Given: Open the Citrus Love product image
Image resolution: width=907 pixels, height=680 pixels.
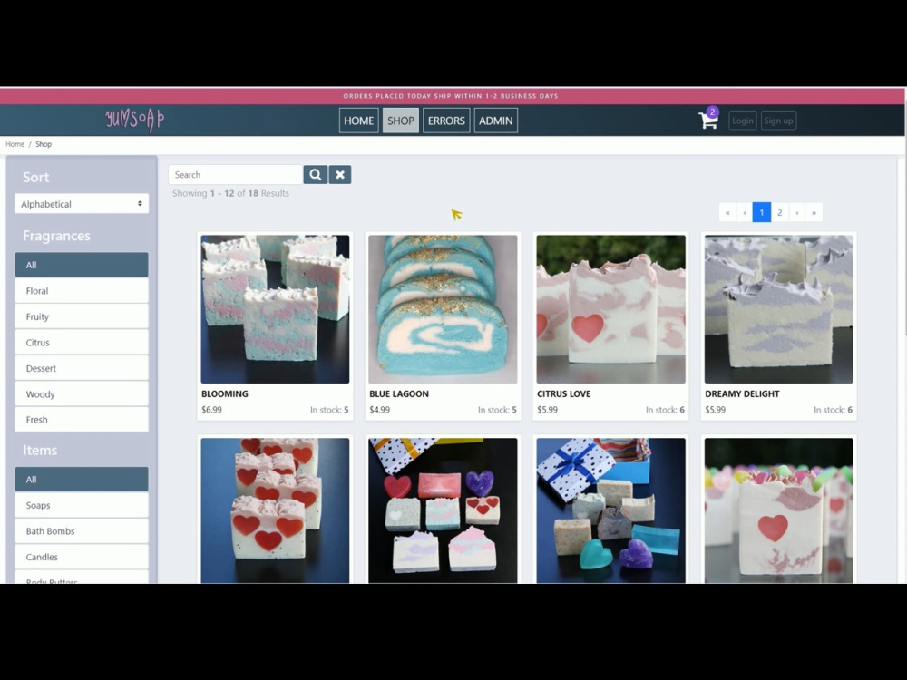Looking at the screenshot, I should pos(610,309).
